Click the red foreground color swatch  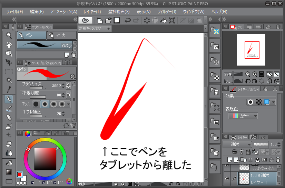(19, 175)
